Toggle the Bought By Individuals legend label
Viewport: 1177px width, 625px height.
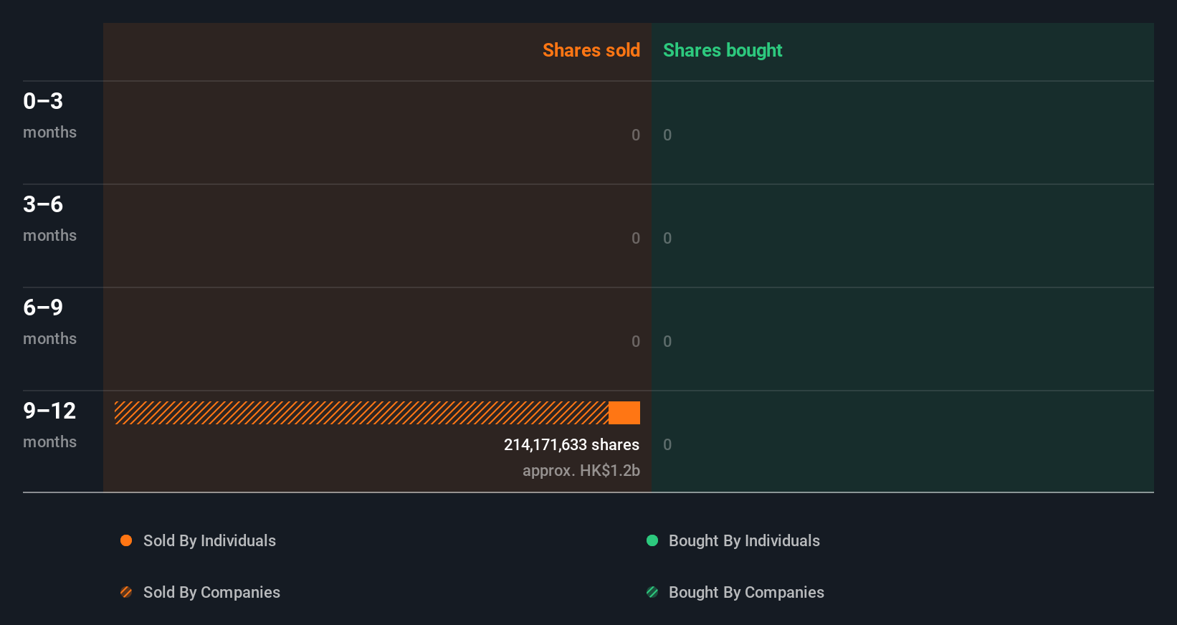click(744, 541)
